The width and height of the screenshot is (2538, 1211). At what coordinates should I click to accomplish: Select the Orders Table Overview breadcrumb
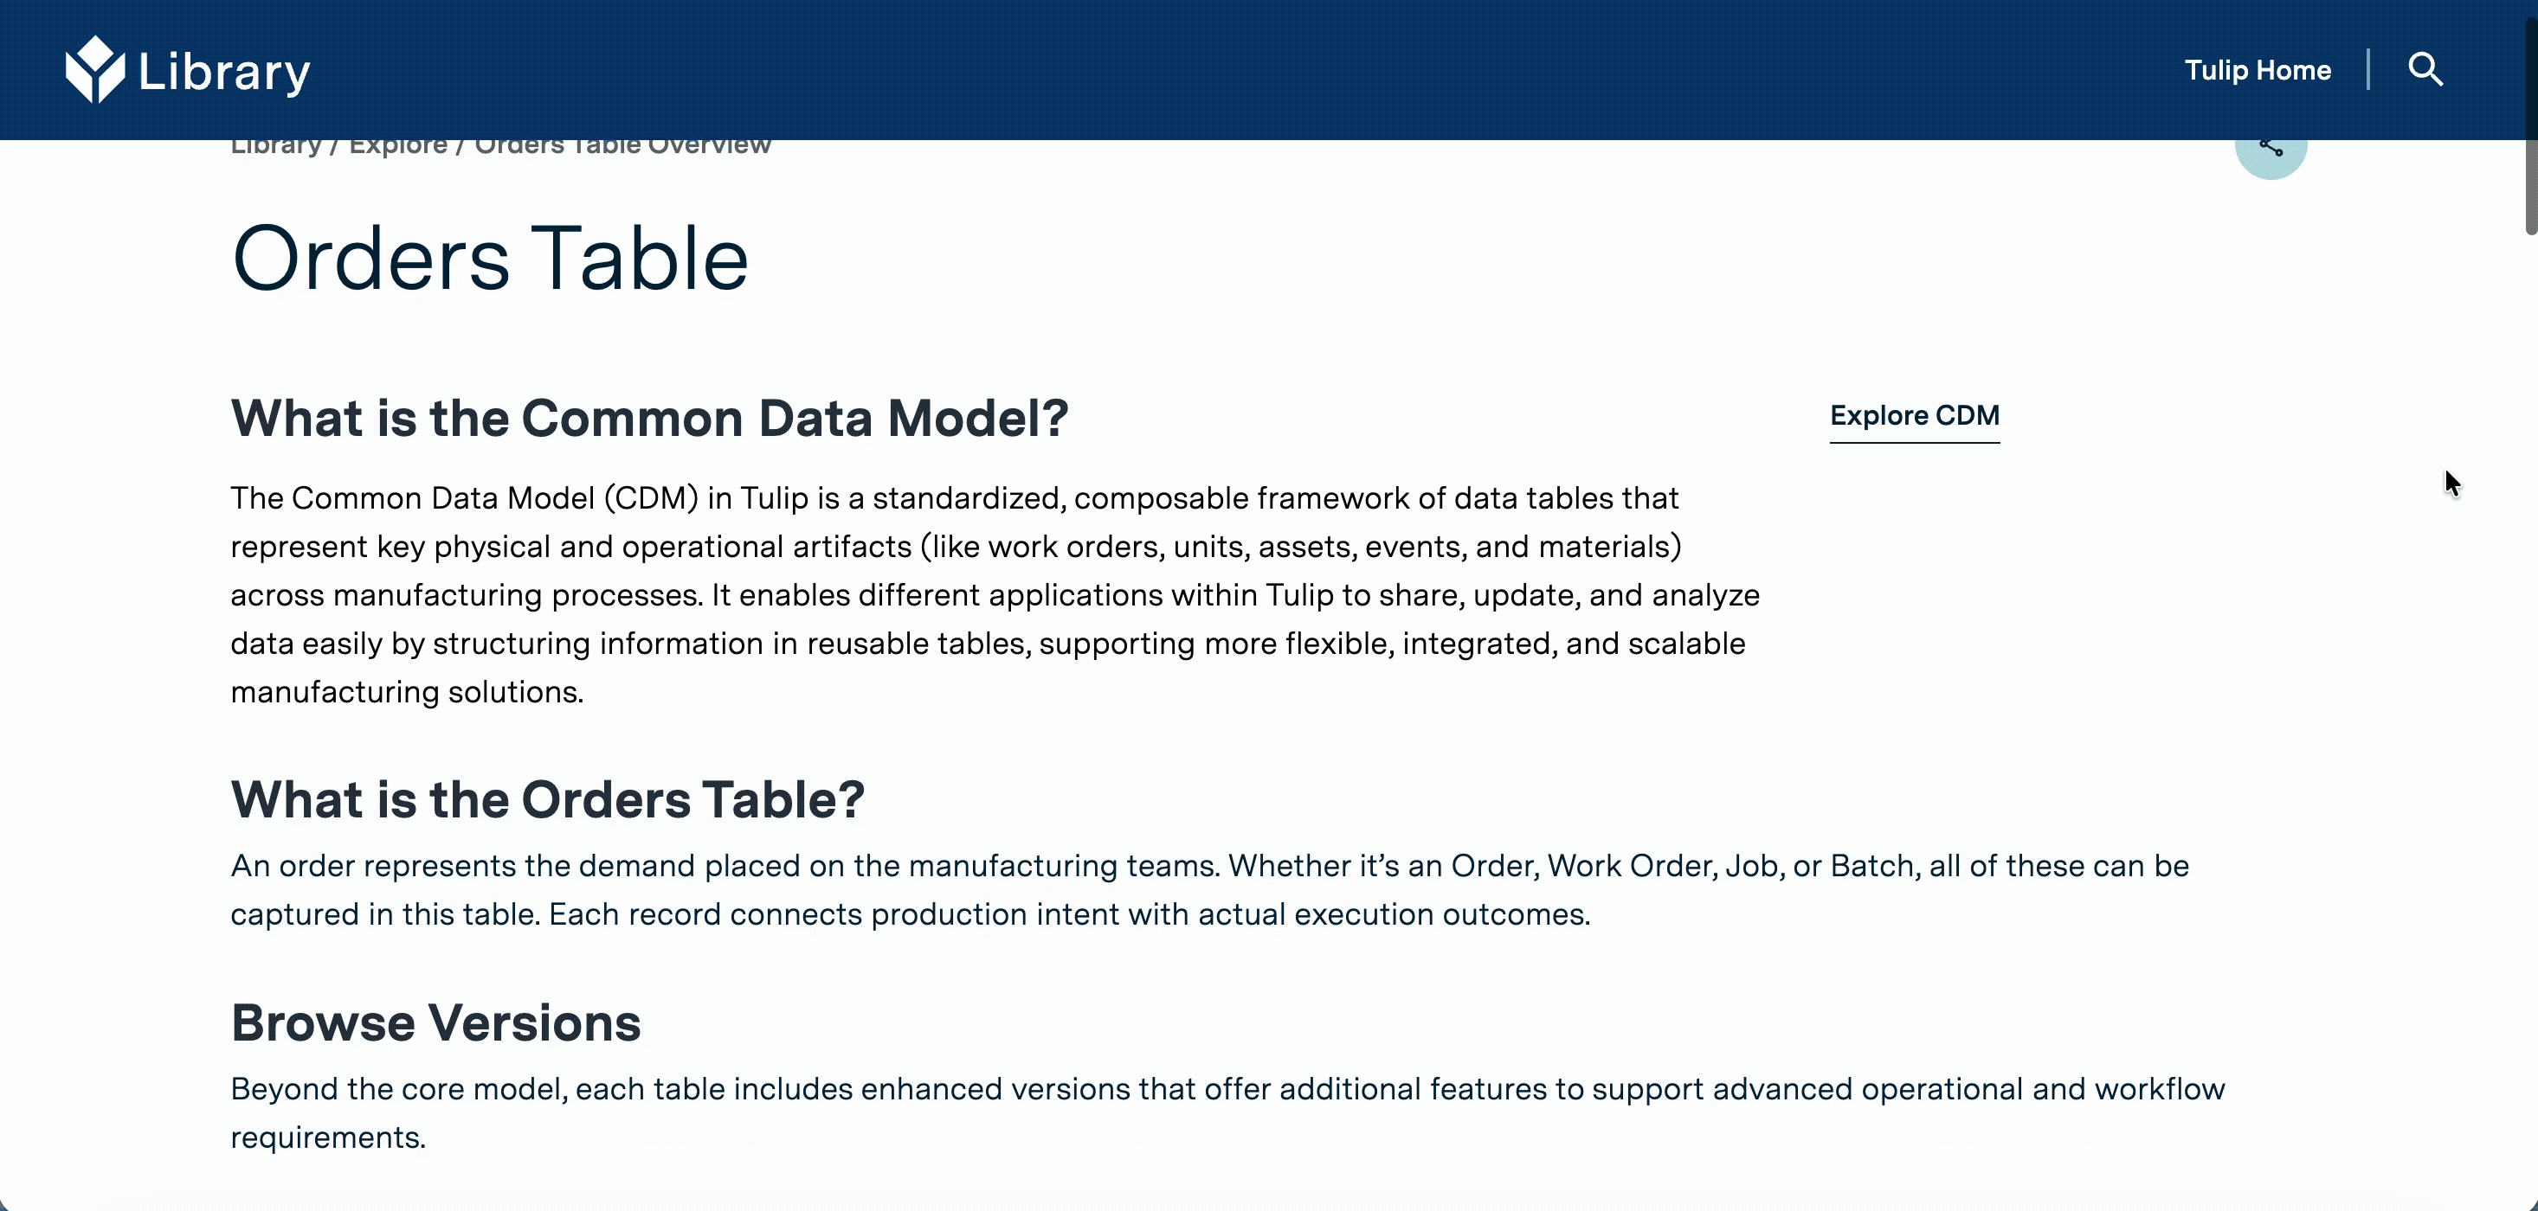coord(622,147)
